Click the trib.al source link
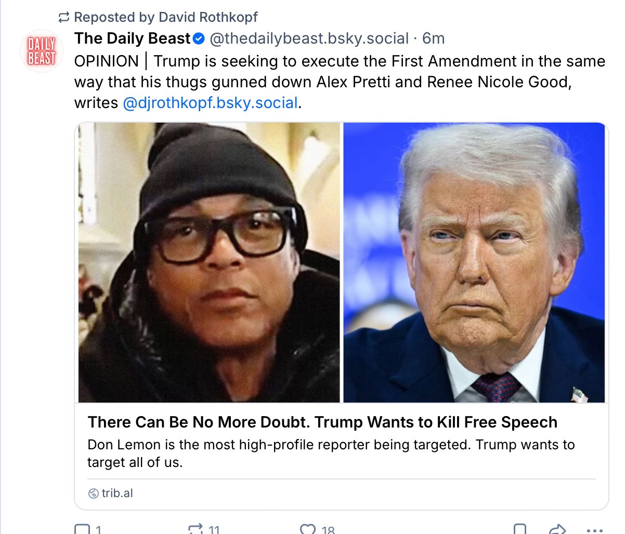 118,493
